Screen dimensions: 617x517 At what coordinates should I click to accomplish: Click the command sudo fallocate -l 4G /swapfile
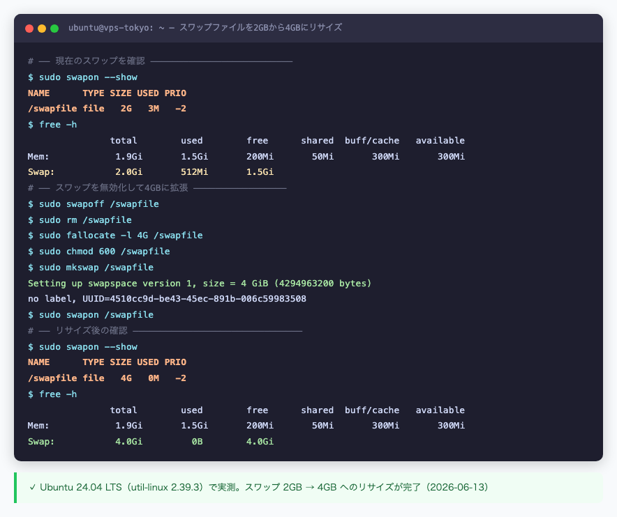pos(121,236)
